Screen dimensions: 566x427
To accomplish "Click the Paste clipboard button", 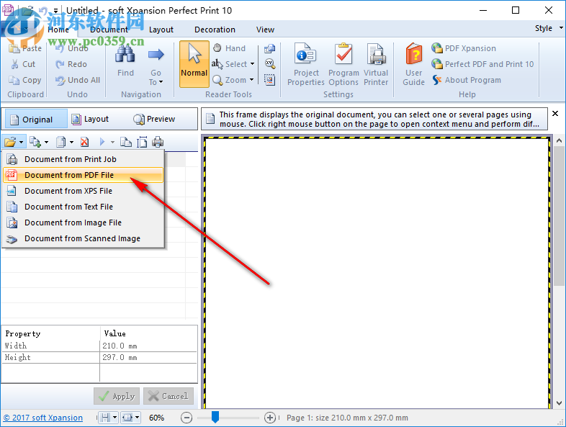I will 25,48.
